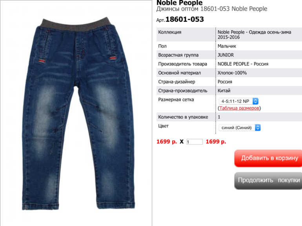Click the total price 1699 р. on right
302x226 pixels.
pyautogui.click(x=216, y=142)
